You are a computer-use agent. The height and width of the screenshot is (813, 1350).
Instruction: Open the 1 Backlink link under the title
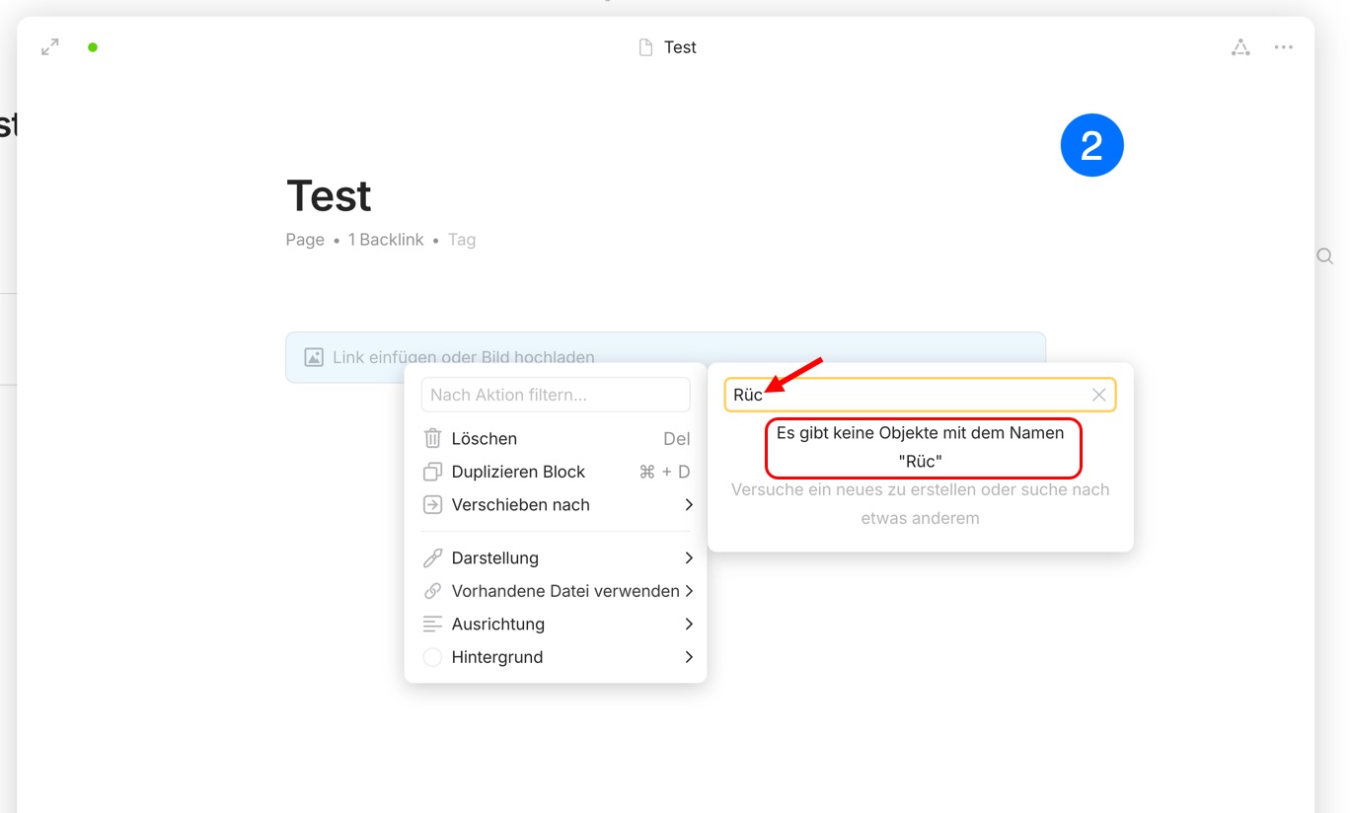point(386,240)
